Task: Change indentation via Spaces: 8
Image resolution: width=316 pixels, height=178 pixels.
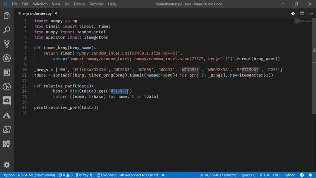Action: coord(248,175)
